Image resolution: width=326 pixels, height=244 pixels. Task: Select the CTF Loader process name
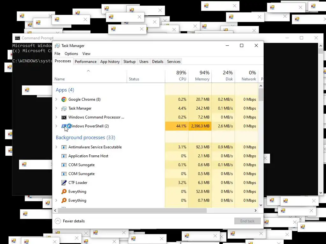click(x=78, y=183)
